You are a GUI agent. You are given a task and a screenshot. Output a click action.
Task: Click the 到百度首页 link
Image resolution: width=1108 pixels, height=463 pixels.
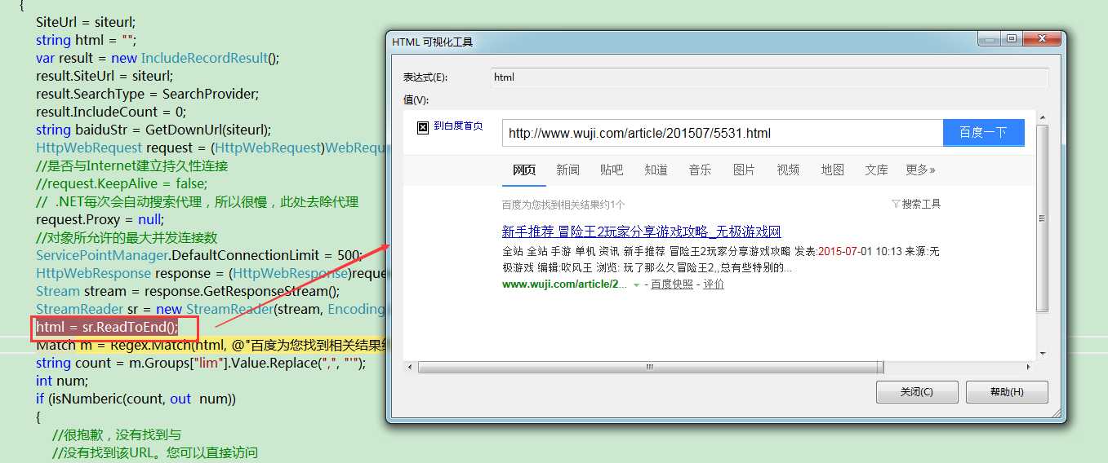tap(458, 126)
